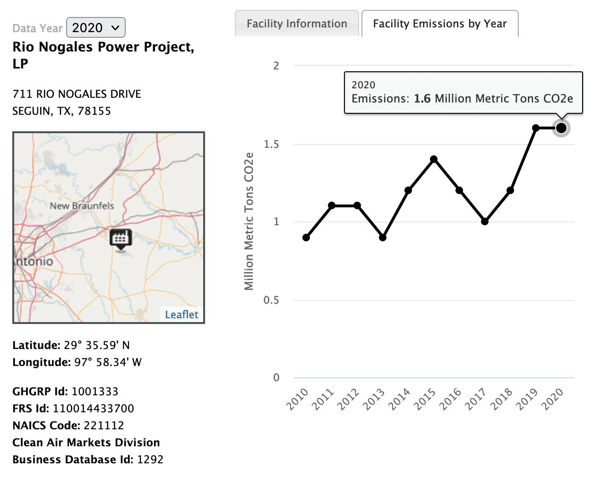This screenshot has height=477, width=601.
Task: Click the New Braunfels label on the map
Action: (82, 206)
